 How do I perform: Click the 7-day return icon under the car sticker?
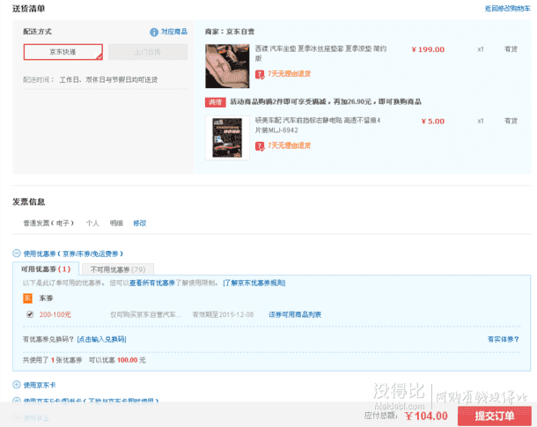pyautogui.click(x=260, y=146)
